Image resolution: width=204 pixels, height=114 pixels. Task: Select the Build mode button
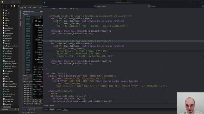coord(65,109)
